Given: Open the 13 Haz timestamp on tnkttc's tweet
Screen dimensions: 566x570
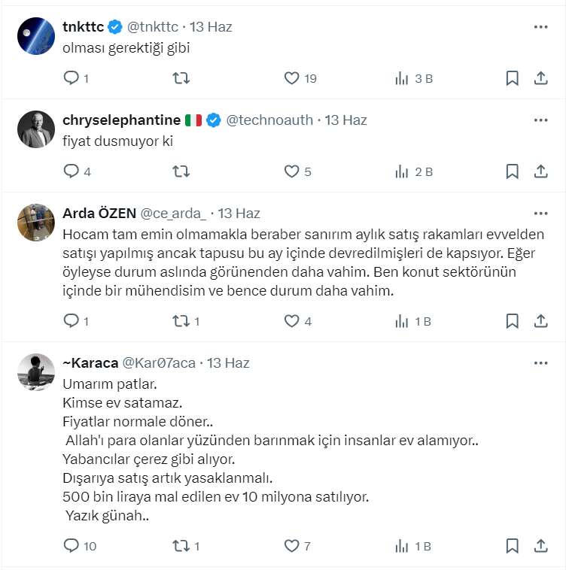Looking at the screenshot, I should click(211, 26).
